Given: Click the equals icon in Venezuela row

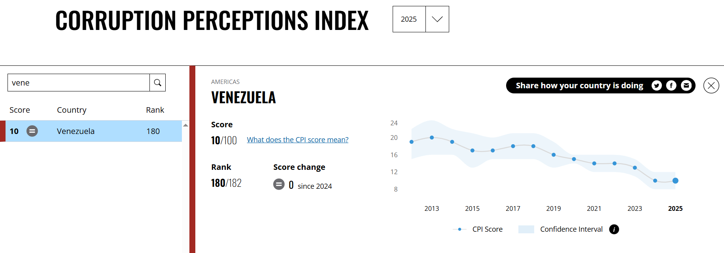Looking at the screenshot, I should pos(32,131).
